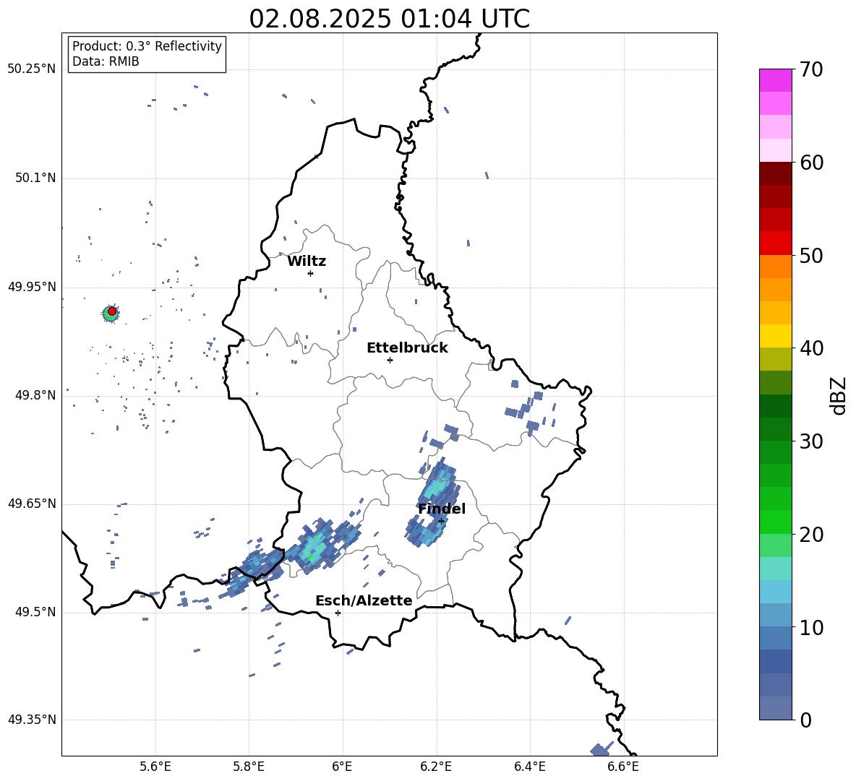Viewport: 856px width, 781px height.
Task: Click the 49.65°N latitude label
Action: pos(32,504)
